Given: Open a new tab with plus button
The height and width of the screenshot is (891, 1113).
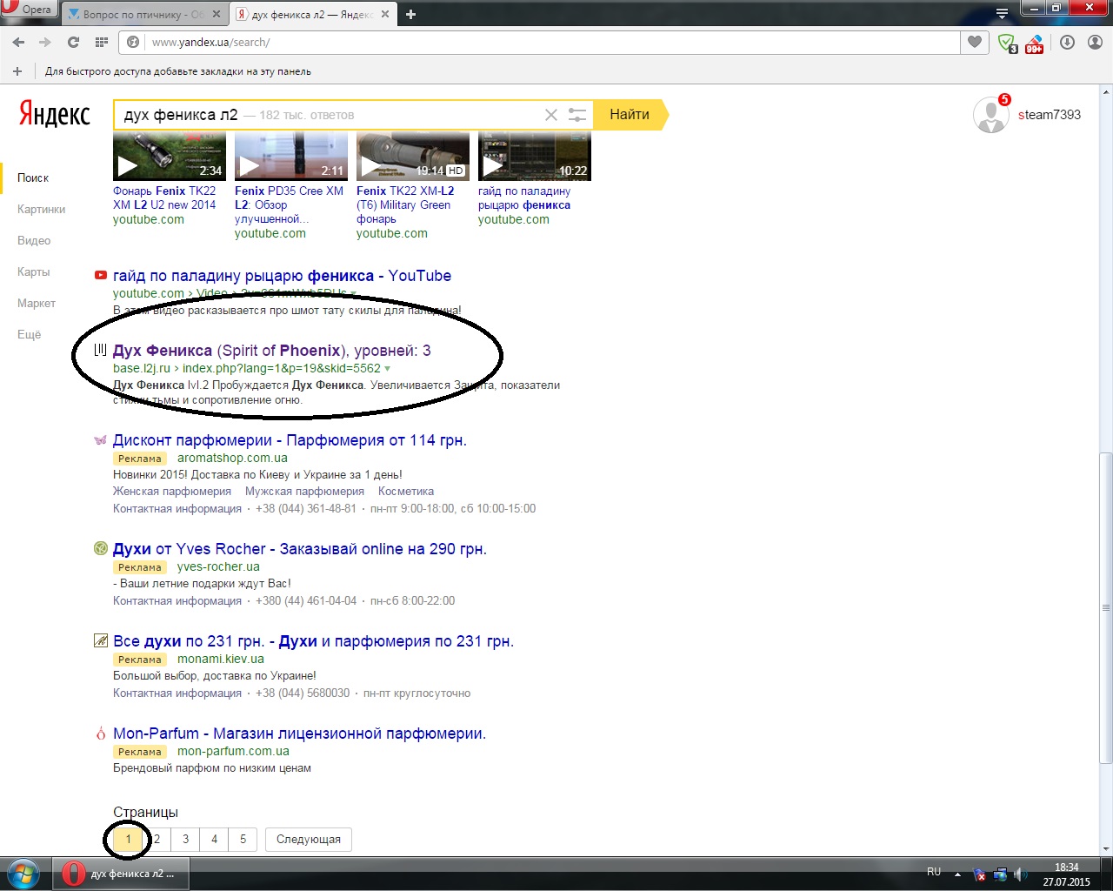Looking at the screenshot, I should (x=410, y=14).
